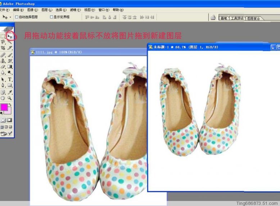Switch to the 画笔 palette tab
The image size is (280, 206).
click(x=224, y=18)
